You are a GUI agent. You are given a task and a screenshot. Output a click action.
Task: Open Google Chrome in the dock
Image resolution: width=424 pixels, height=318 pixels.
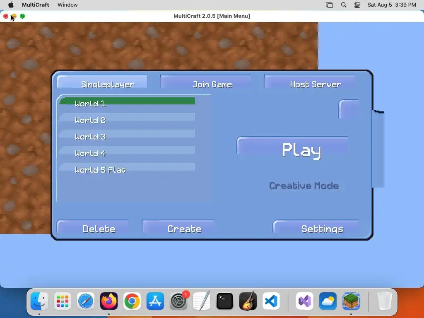click(132, 301)
